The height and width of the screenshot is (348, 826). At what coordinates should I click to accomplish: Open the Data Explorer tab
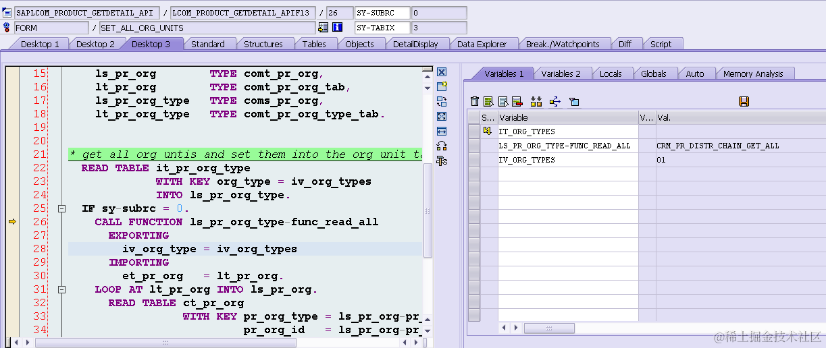coord(482,44)
